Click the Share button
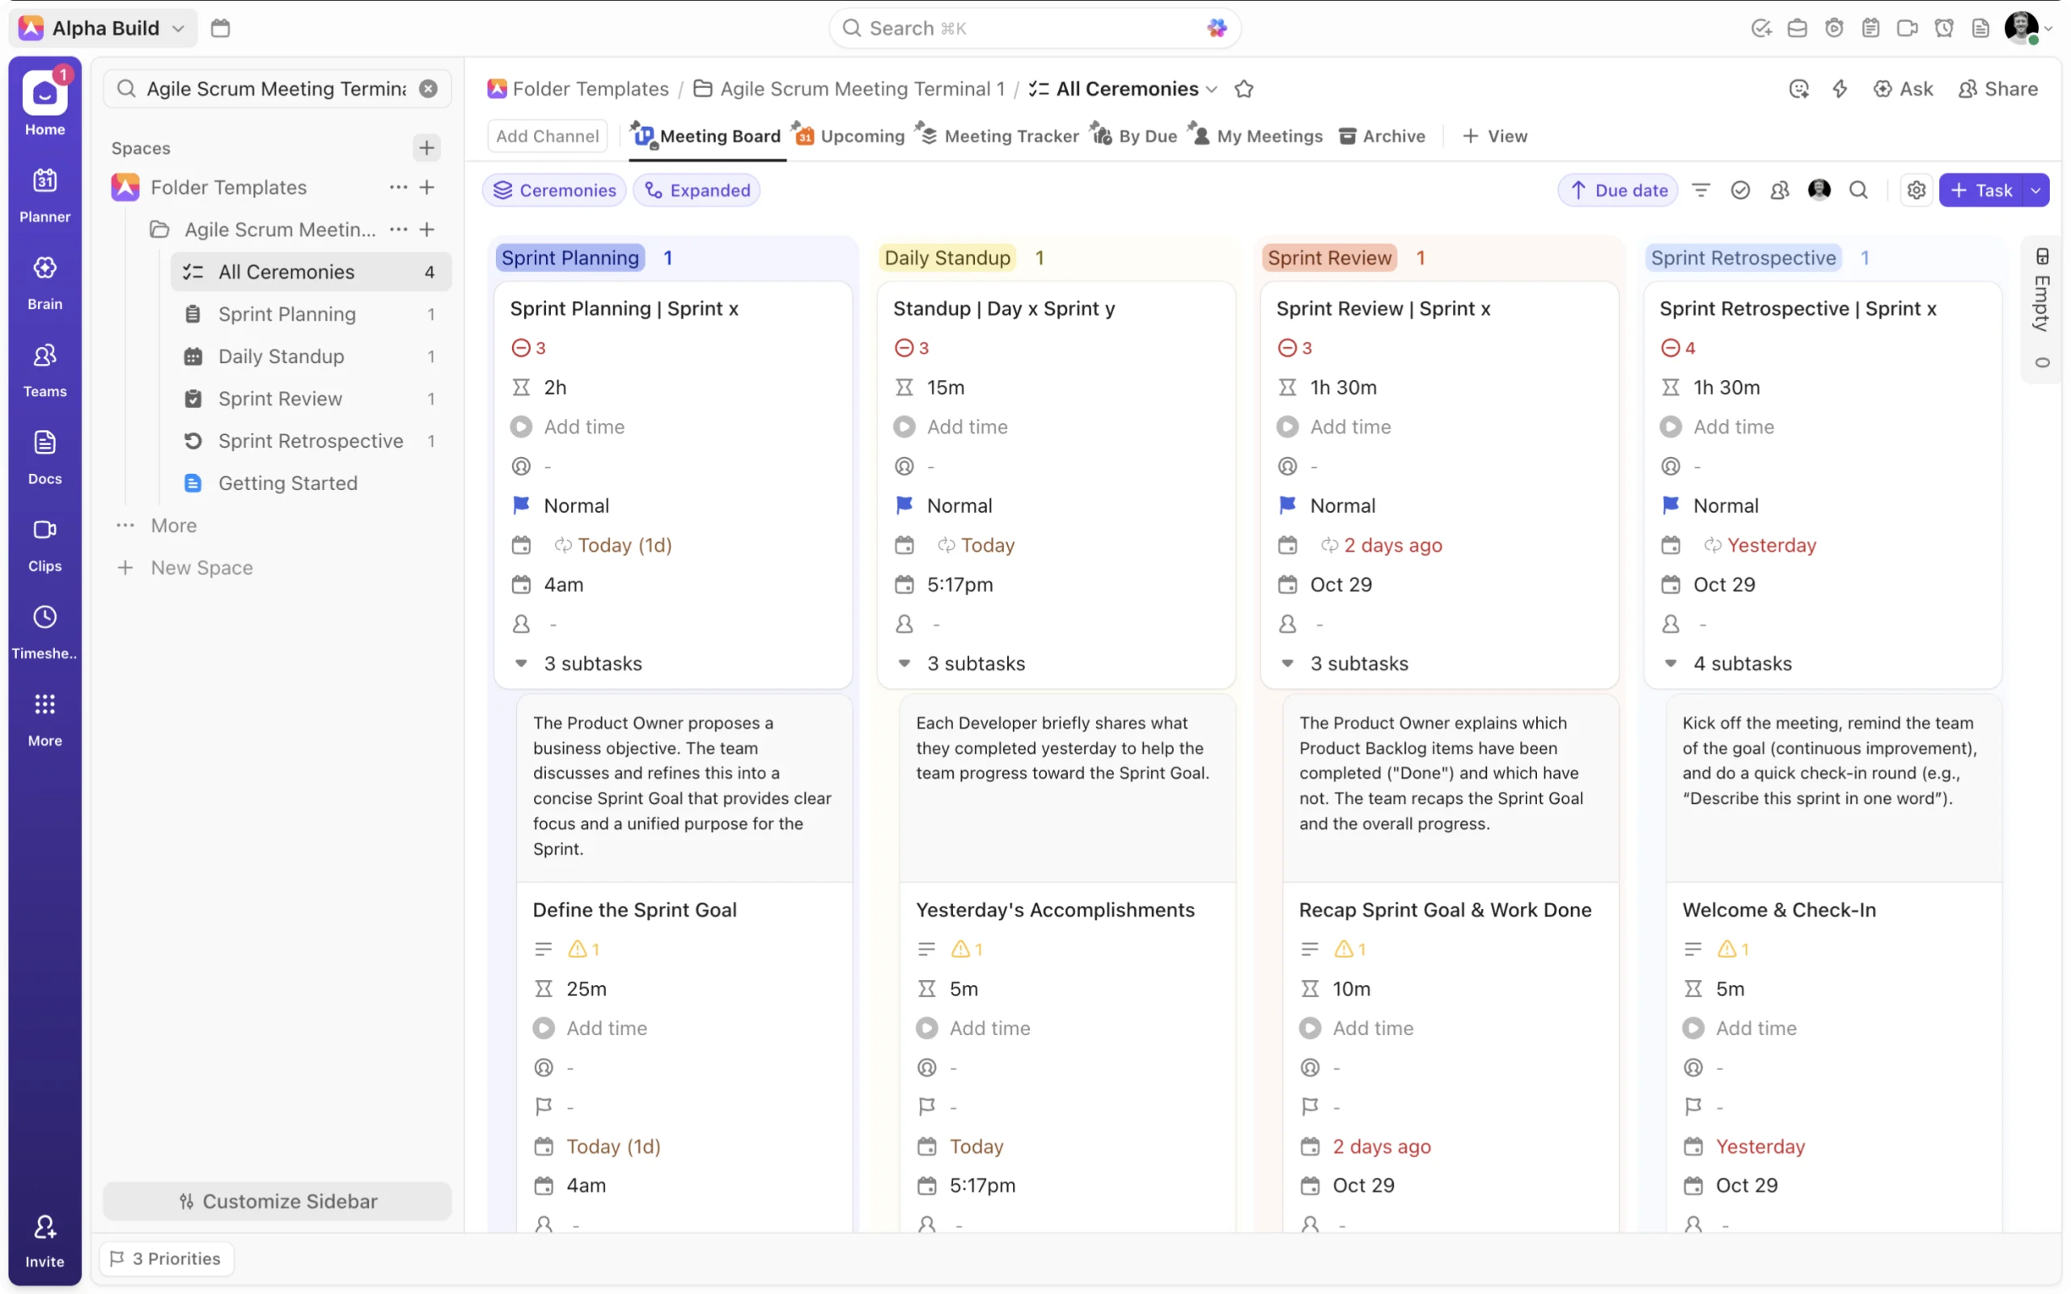This screenshot has height=1294, width=2071. (1997, 89)
